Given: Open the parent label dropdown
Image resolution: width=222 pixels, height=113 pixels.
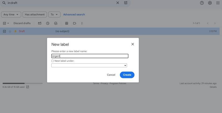Looking at the screenshot, I should pyautogui.click(x=89, y=65).
